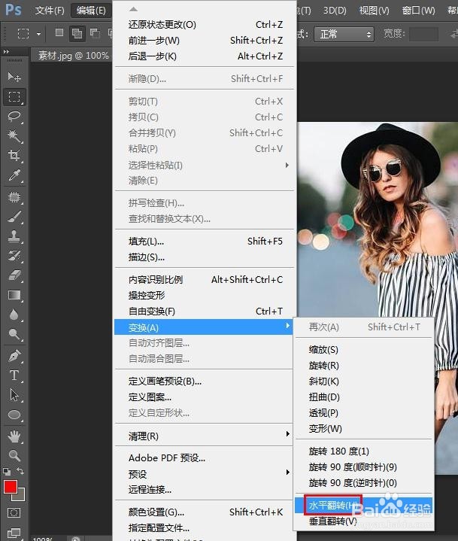Choose 填充(L)... menu entry
Viewport: 458px width, 541px height.
pos(204,242)
